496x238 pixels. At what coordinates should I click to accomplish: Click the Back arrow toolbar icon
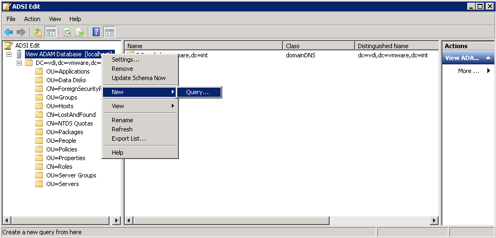coord(9,32)
